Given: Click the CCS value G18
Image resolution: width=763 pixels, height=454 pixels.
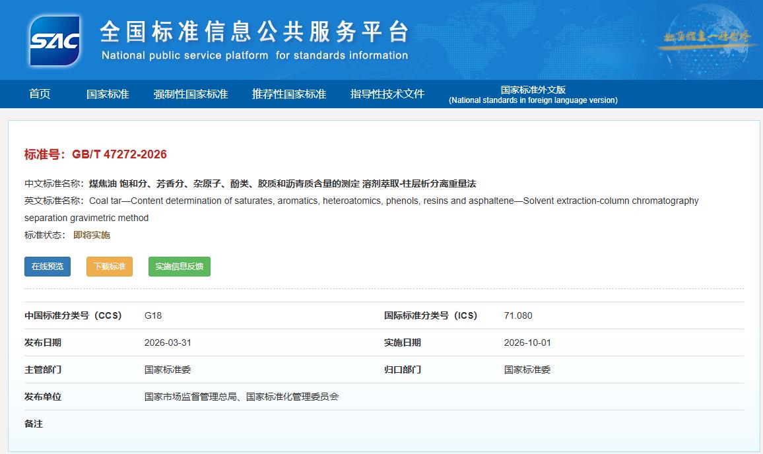Looking at the screenshot, I should (153, 315).
